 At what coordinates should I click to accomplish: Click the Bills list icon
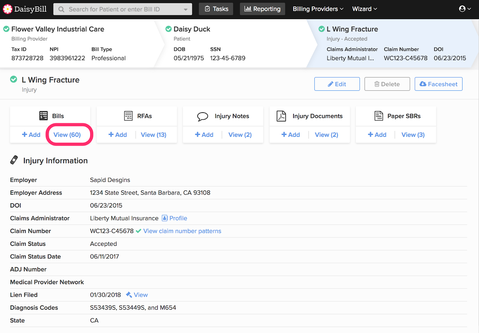pos(43,116)
